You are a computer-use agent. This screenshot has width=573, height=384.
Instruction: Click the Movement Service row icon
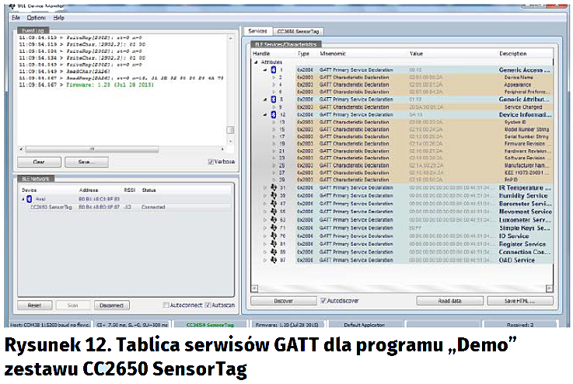(x=273, y=211)
